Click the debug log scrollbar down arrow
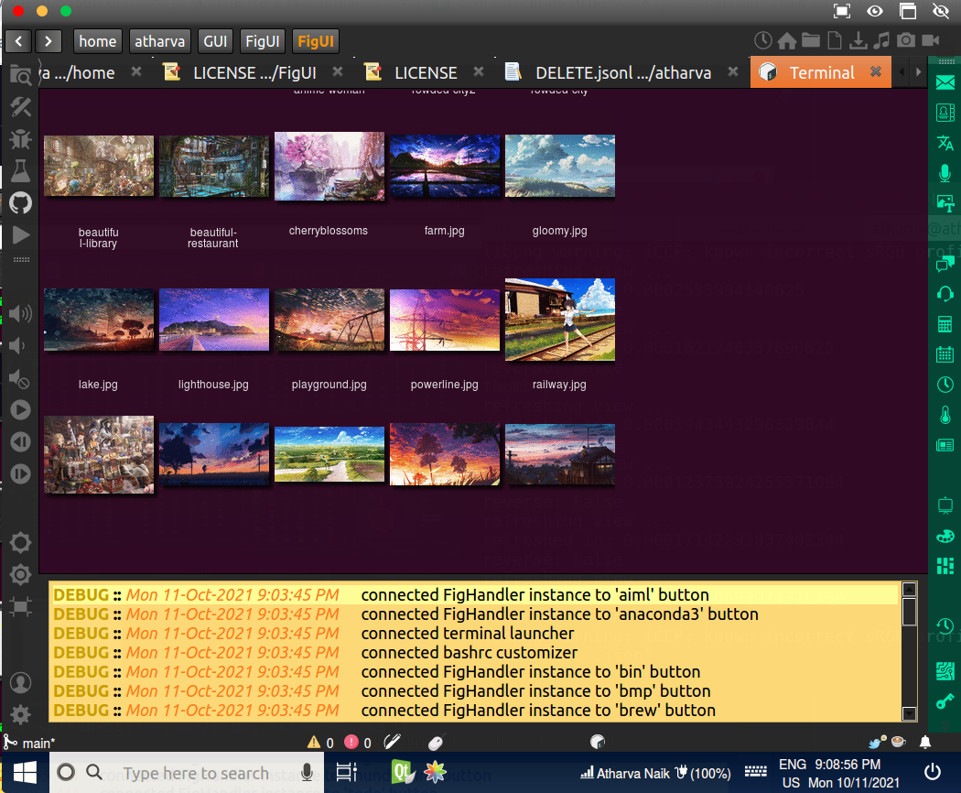Viewport: 961px width, 793px height. [x=910, y=713]
